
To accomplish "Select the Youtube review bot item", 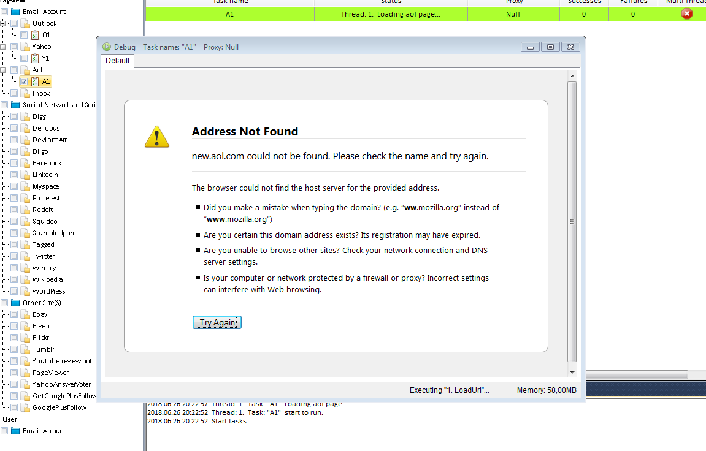I will 62,361.
